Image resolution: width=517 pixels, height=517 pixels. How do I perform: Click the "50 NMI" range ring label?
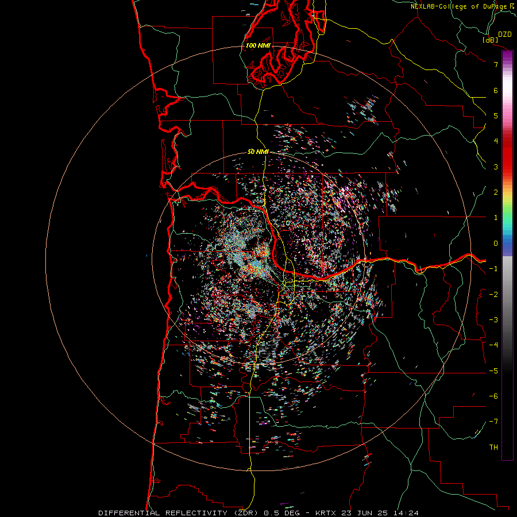coord(258,152)
